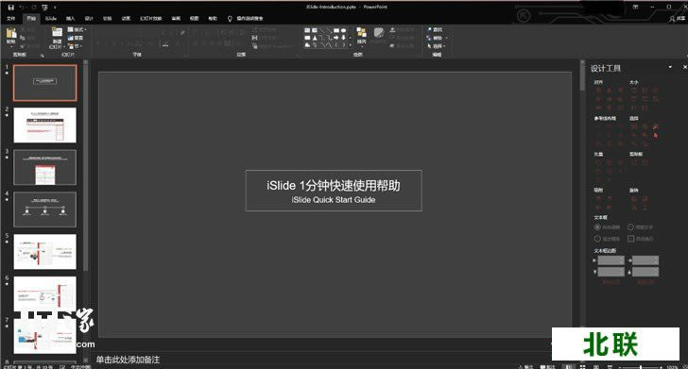
Task: Click the lightbulb Tell Me search icon
Action: [230, 19]
